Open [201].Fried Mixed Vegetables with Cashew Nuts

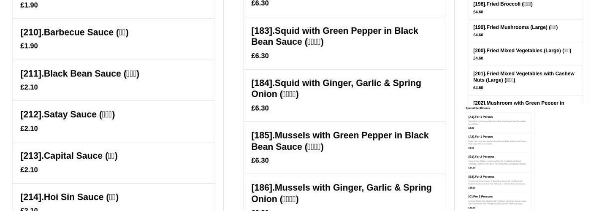click(x=526, y=81)
